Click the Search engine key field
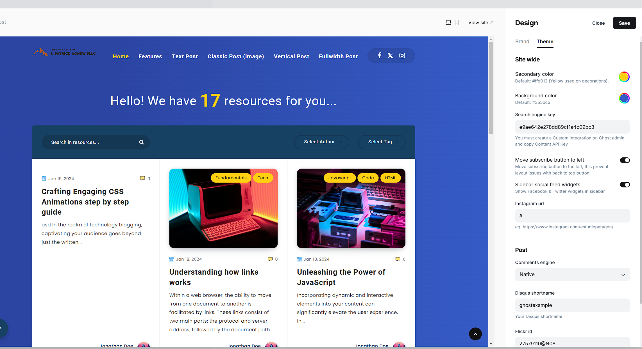This screenshot has width=642, height=349. tap(572, 127)
